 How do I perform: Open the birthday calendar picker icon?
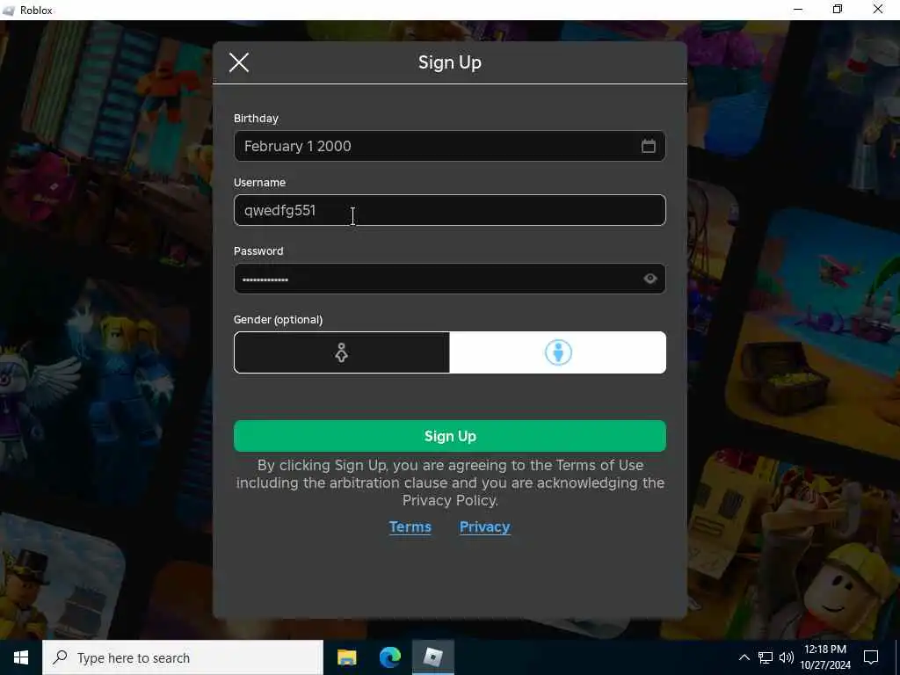tap(648, 146)
